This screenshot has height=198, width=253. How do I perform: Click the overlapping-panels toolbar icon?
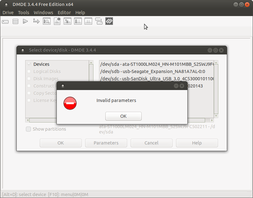99,21
